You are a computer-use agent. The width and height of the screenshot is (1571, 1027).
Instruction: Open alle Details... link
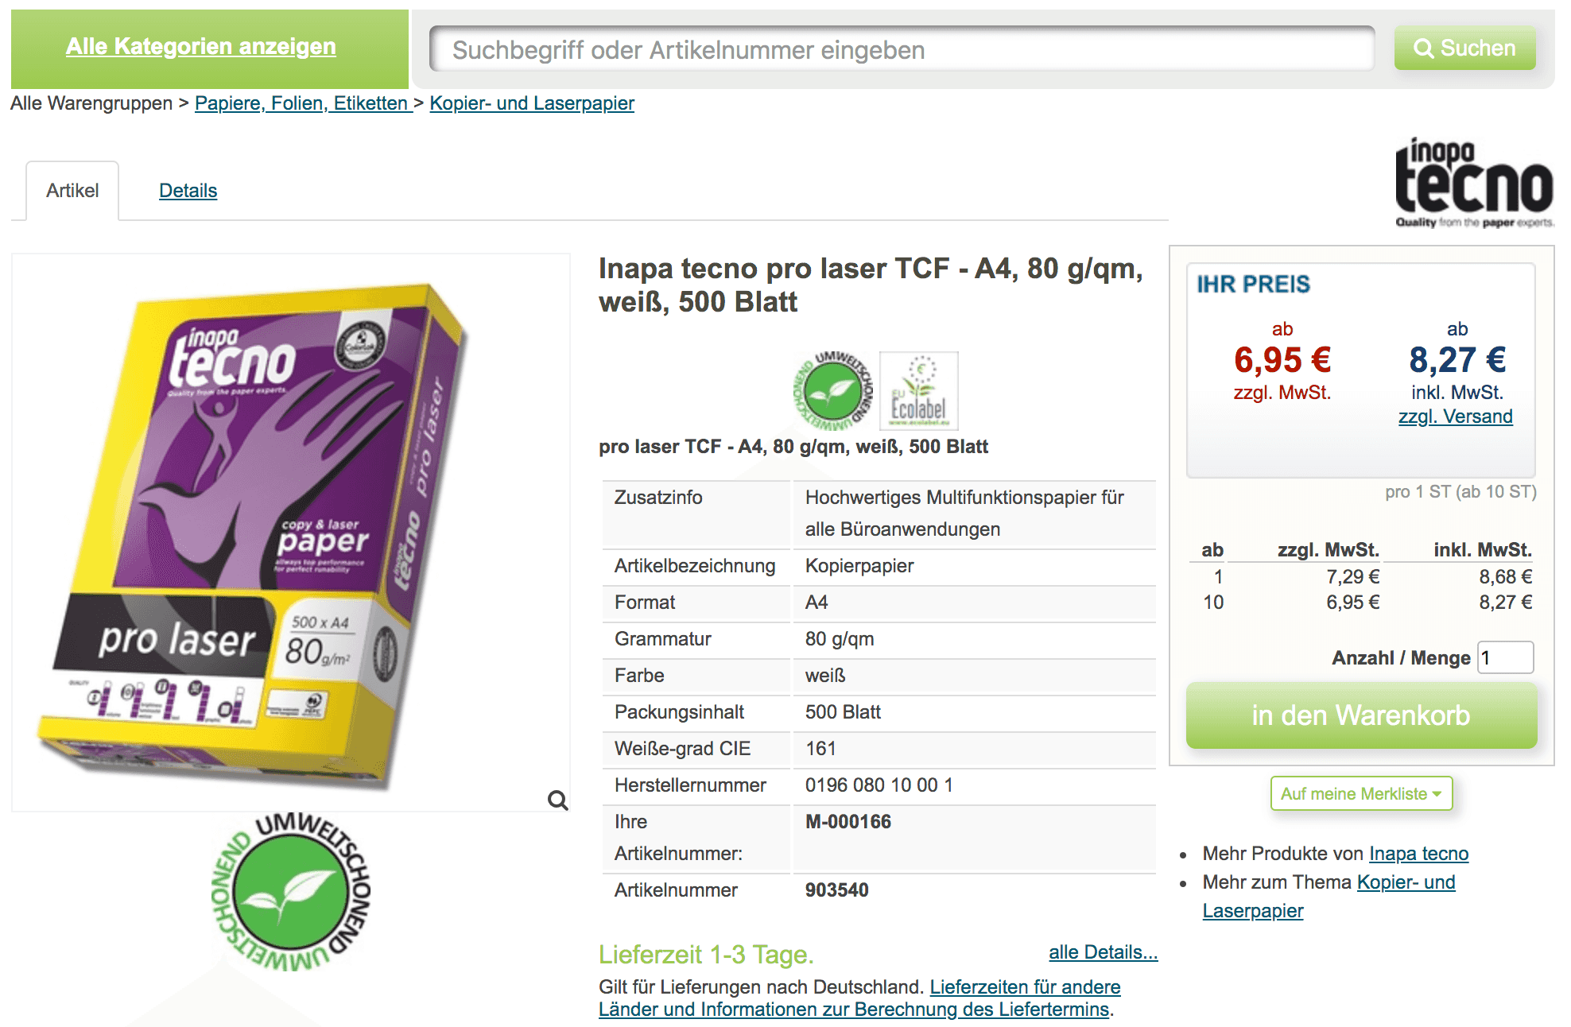click(x=1103, y=952)
